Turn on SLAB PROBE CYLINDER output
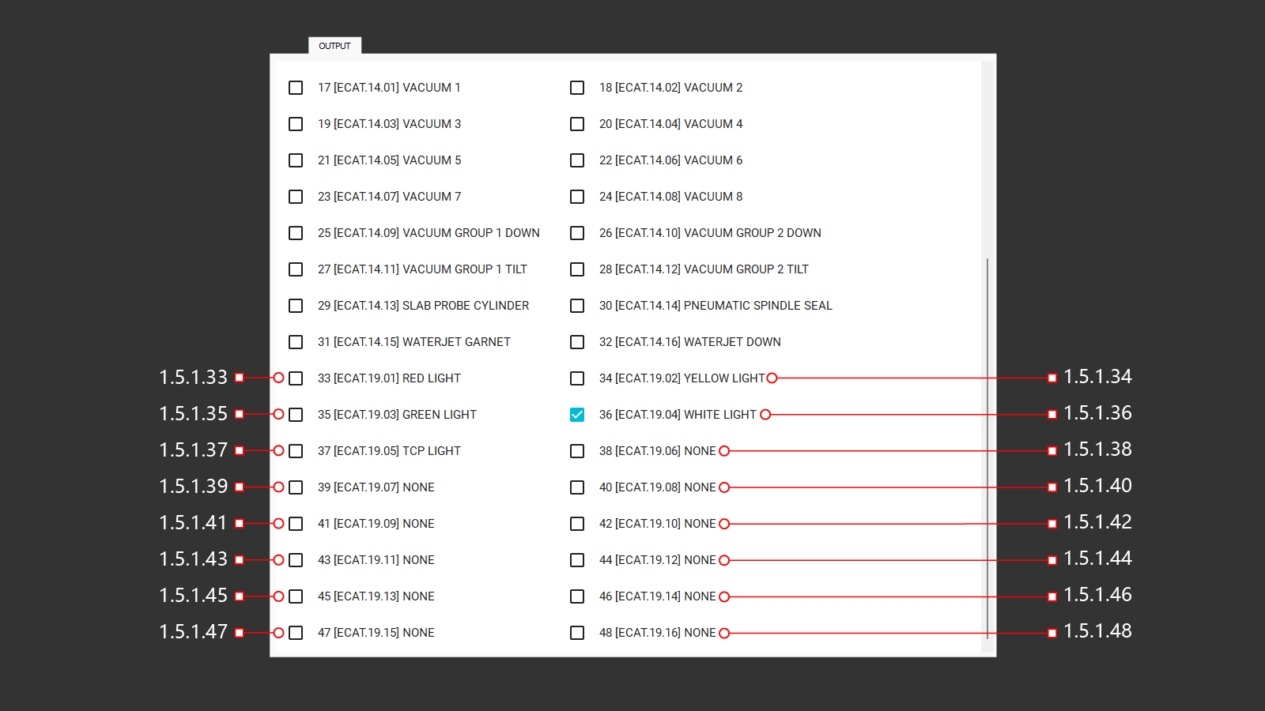Screen dimensions: 1265x711 296,306
